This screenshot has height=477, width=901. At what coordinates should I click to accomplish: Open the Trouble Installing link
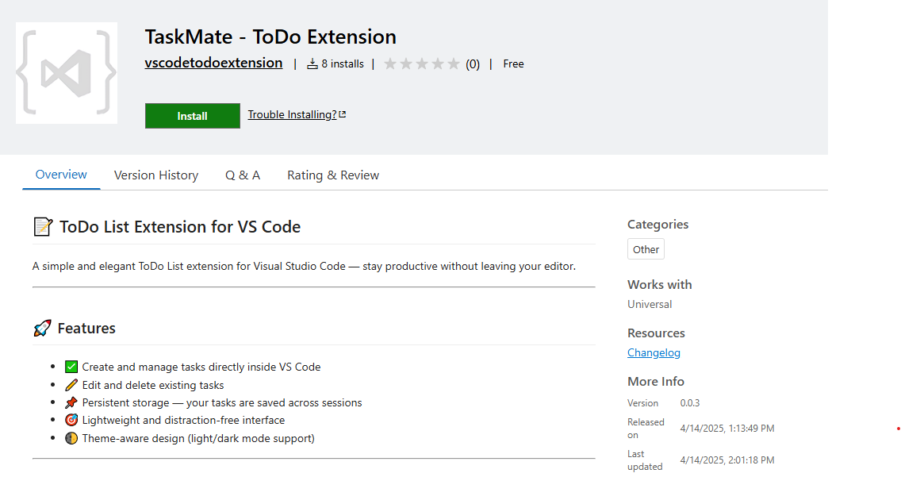292,114
